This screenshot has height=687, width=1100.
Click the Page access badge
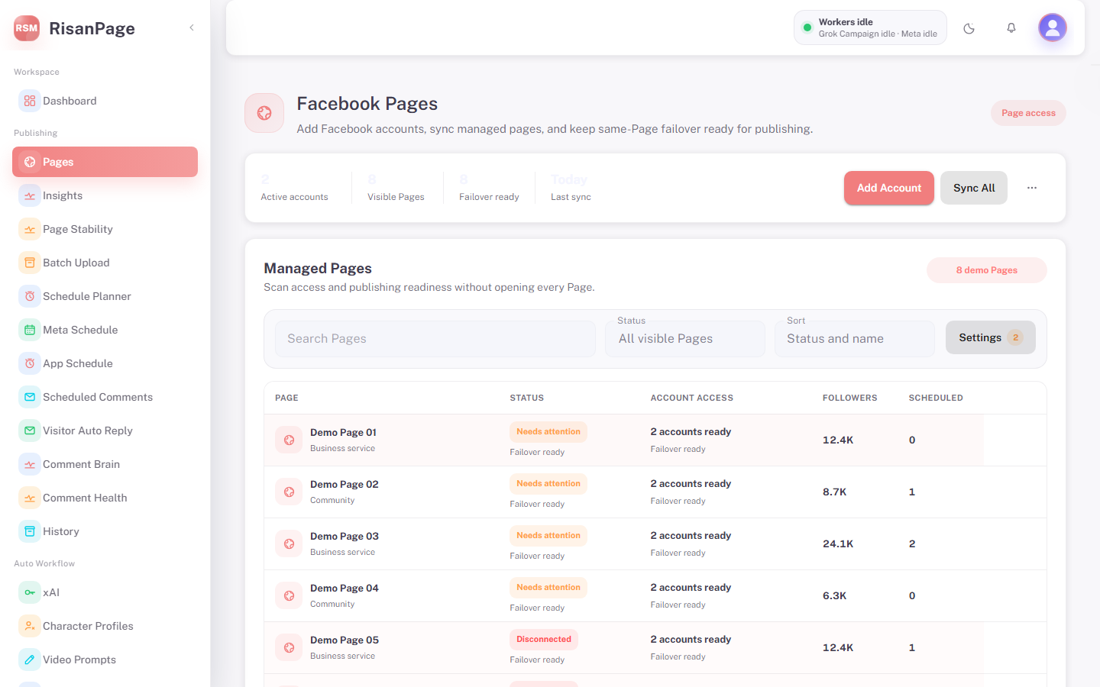[1028, 113]
